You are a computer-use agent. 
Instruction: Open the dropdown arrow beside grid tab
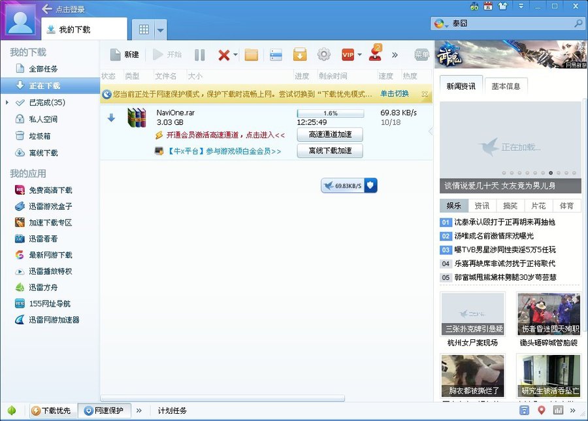click(160, 30)
